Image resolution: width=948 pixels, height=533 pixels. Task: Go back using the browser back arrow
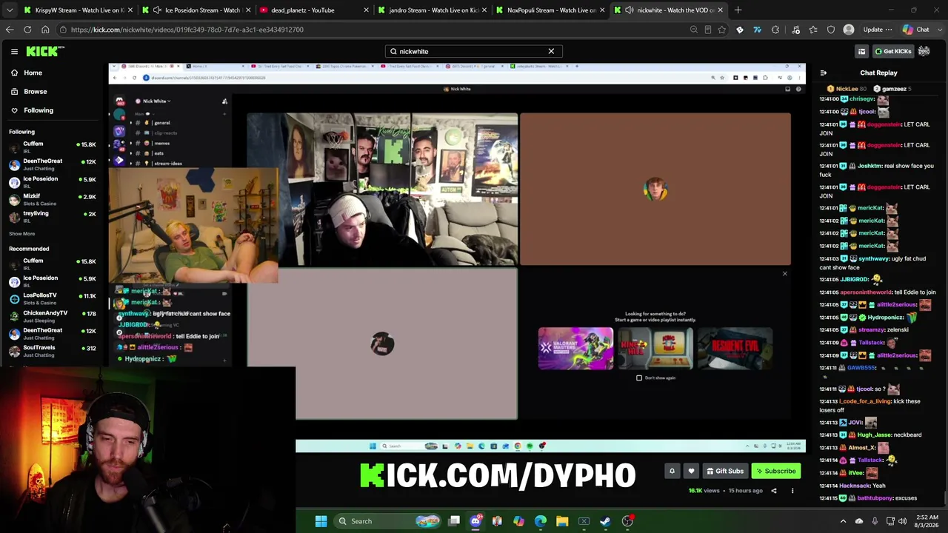tap(10, 30)
